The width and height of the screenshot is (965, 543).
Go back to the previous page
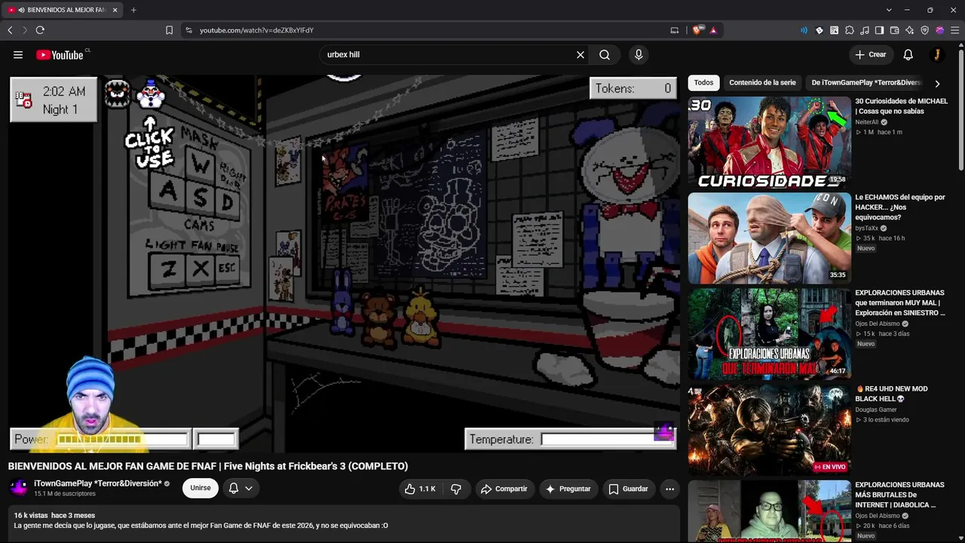click(x=10, y=30)
